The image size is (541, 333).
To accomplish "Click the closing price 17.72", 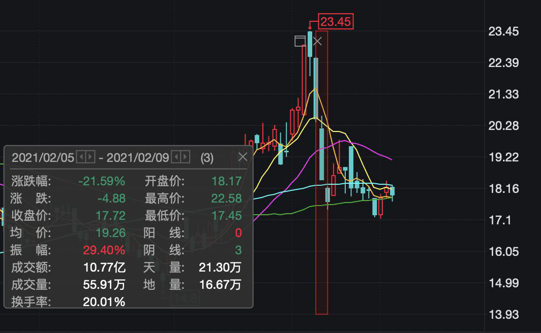I will click(110, 216).
